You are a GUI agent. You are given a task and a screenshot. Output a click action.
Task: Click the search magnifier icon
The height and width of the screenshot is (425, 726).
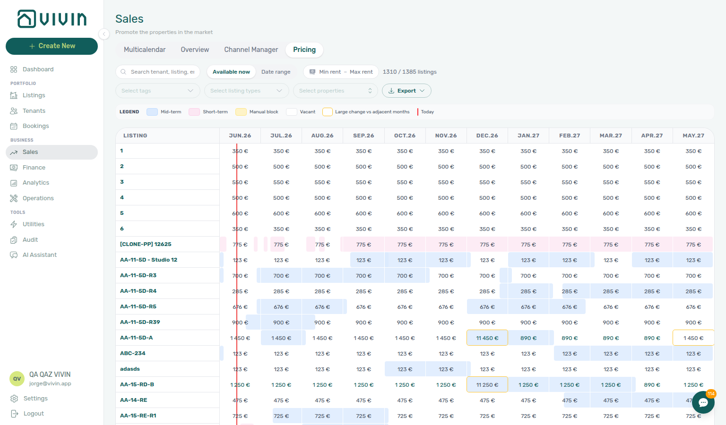tap(123, 72)
